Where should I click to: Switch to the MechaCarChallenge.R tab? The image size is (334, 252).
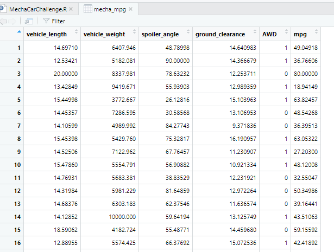(38, 9)
